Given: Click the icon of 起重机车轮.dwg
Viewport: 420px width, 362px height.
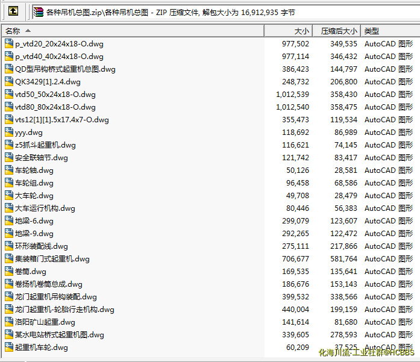Looking at the screenshot, I should point(9,348).
